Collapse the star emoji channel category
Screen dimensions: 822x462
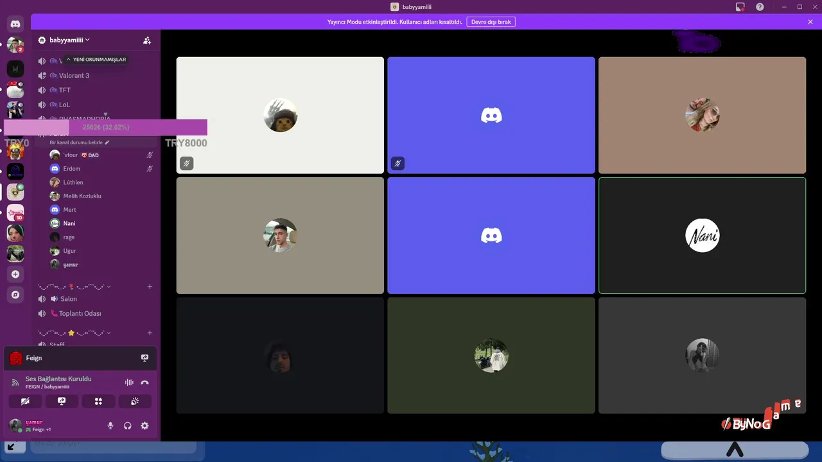coord(74,333)
